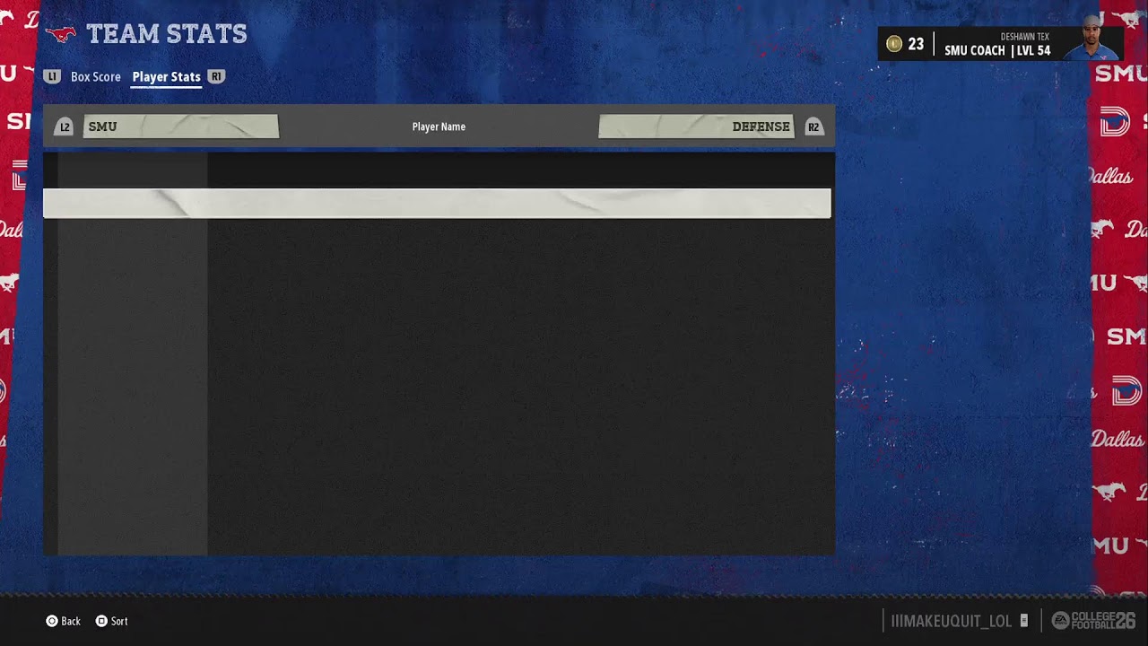
Task: Click the Back circle button icon
Action: pos(52,621)
